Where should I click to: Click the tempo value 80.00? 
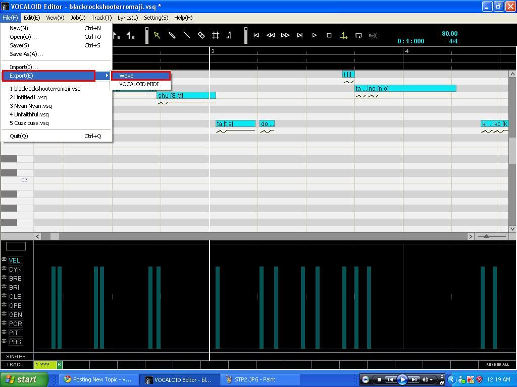[x=450, y=34]
